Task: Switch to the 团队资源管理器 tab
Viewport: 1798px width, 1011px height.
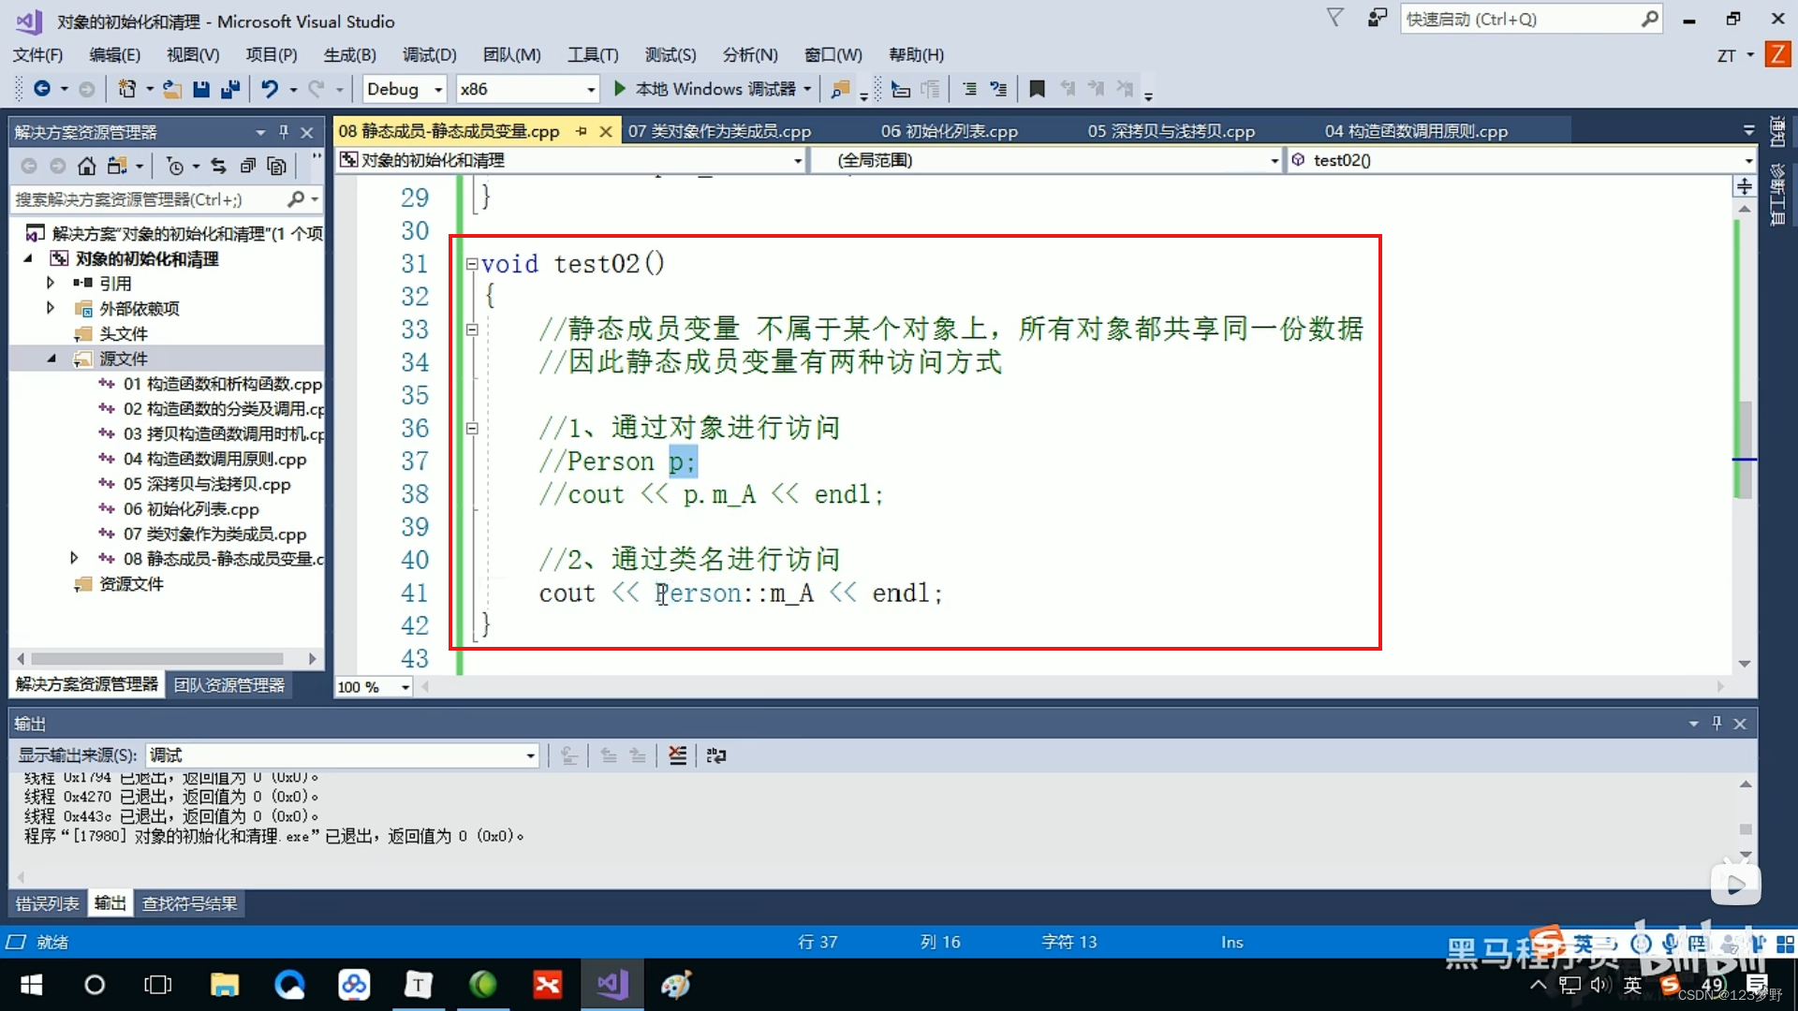Action: (x=229, y=685)
